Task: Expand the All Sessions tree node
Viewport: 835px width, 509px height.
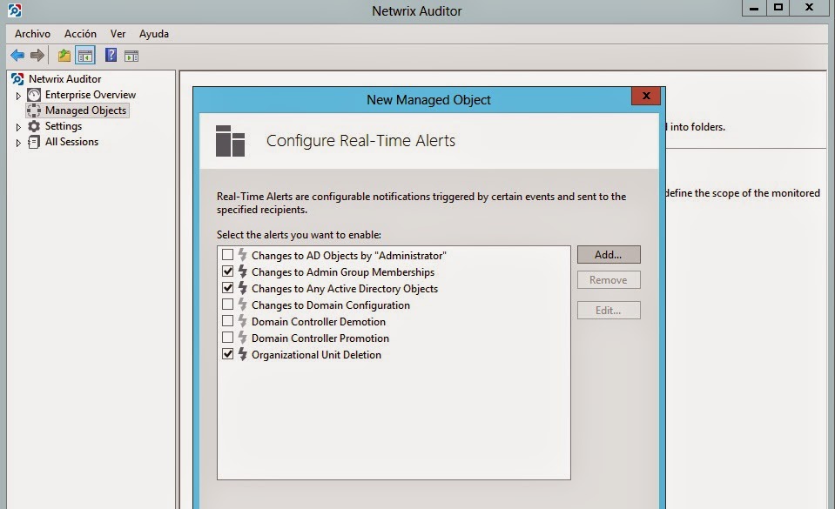Action: tap(18, 143)
